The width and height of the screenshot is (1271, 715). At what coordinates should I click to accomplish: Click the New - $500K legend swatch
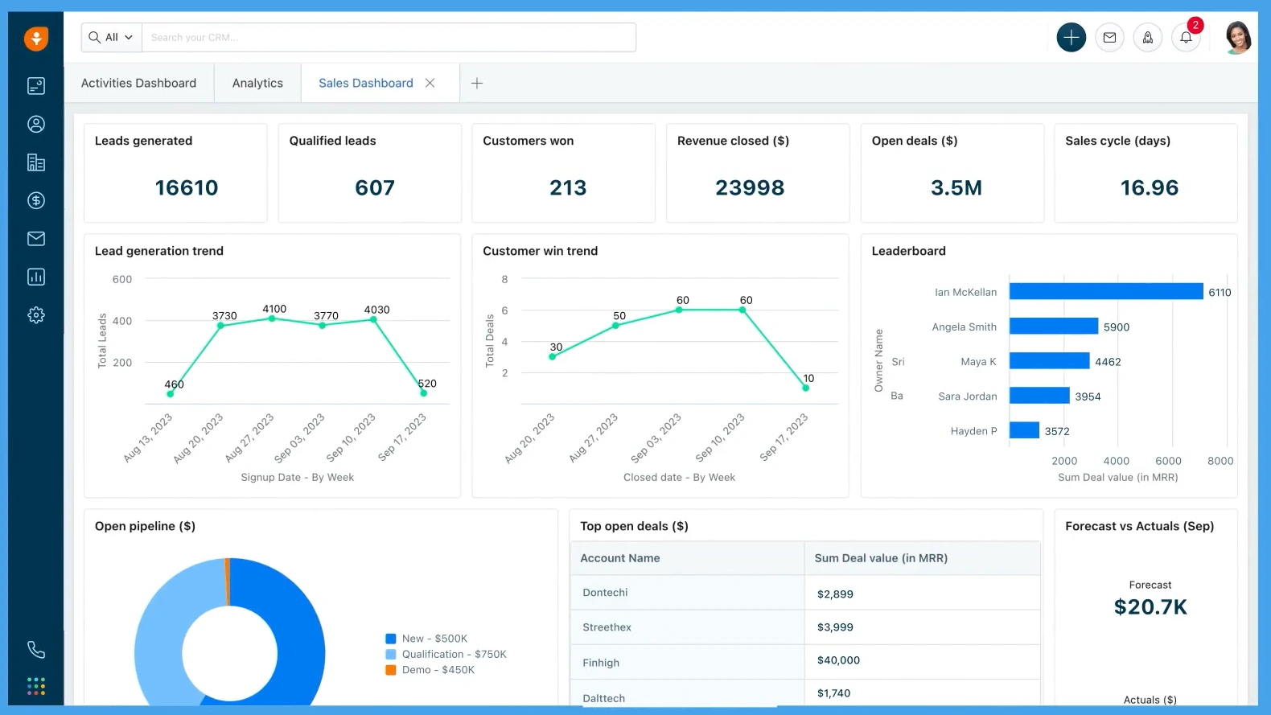391,639
